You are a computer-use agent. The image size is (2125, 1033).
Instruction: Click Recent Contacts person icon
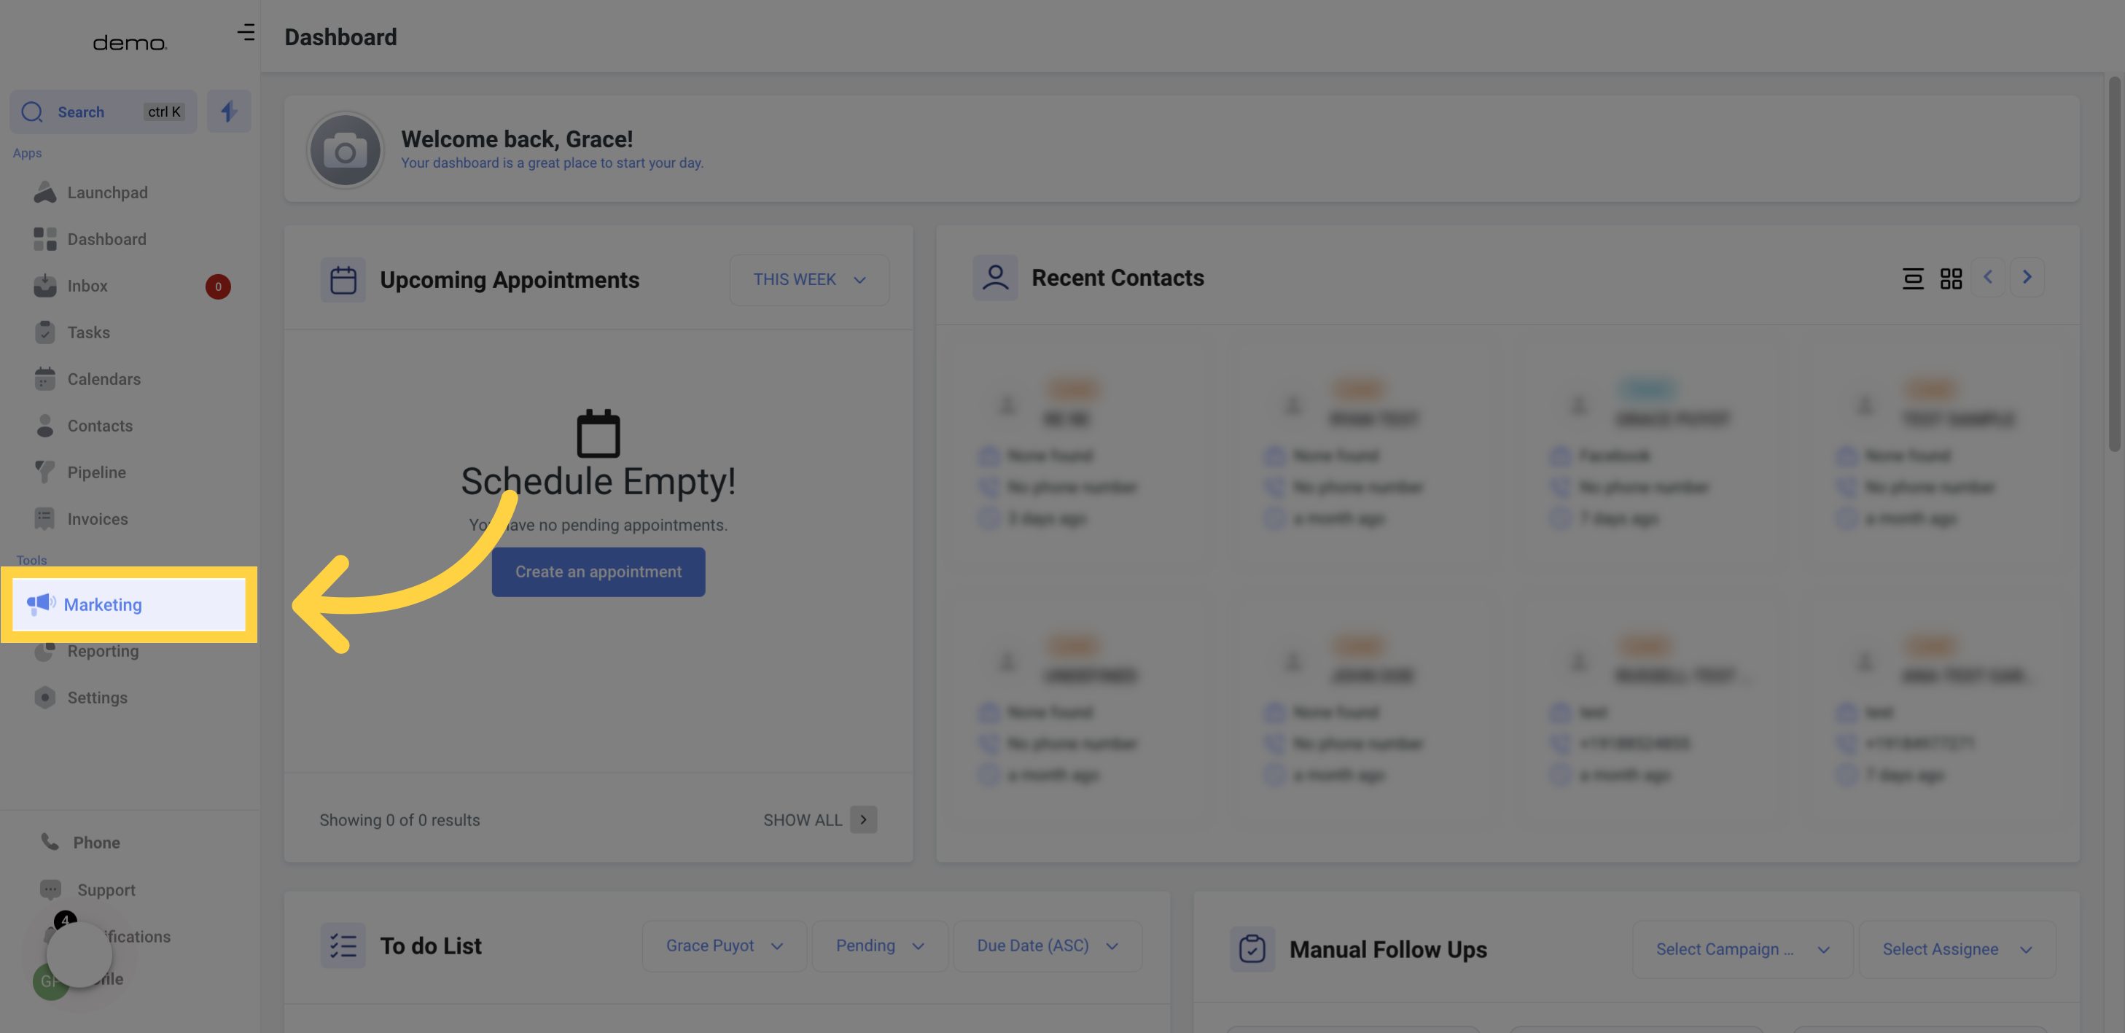point(996,277)
